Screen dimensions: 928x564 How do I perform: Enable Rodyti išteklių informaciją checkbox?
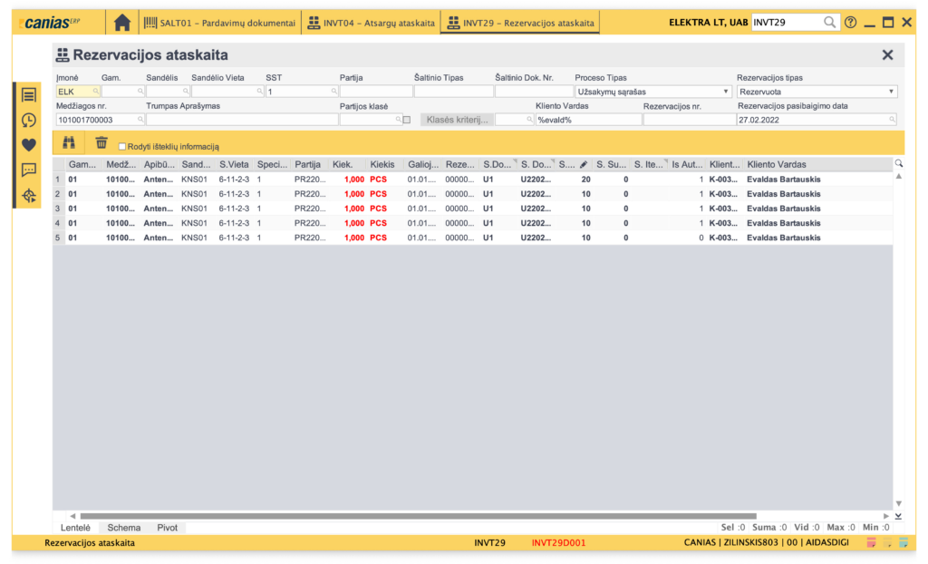(122, 147)
